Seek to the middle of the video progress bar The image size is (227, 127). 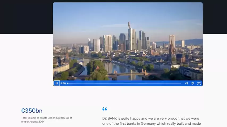(x=124, y=83)
